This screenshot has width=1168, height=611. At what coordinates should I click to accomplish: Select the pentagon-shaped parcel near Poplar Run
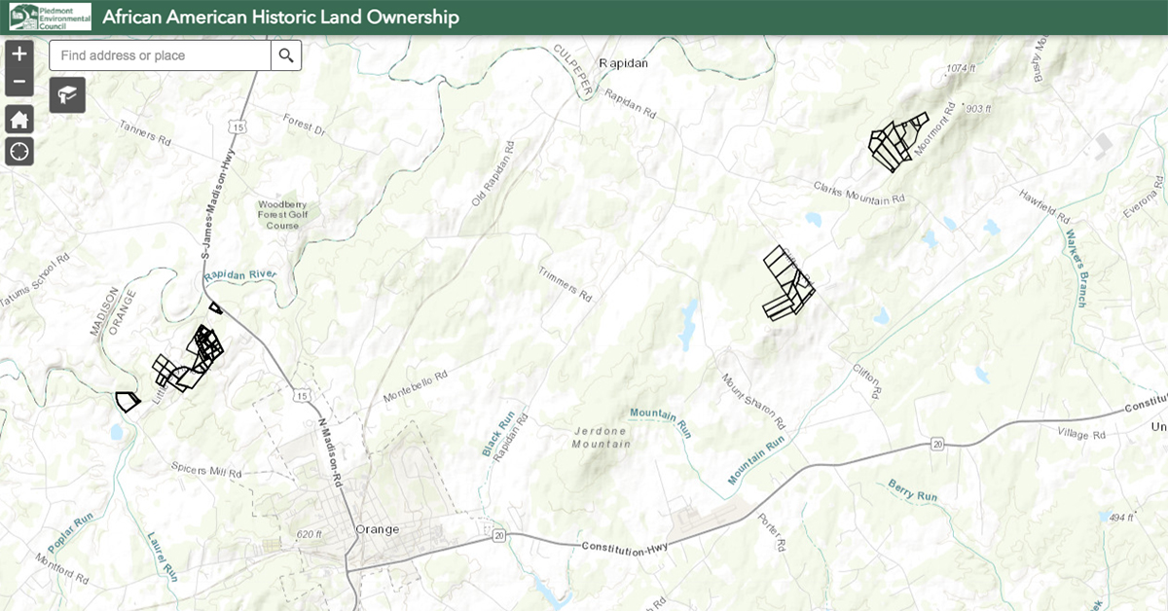(127, 399)
